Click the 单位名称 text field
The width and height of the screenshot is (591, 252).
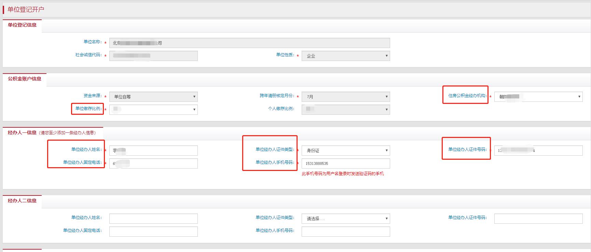tap(249, 43)
